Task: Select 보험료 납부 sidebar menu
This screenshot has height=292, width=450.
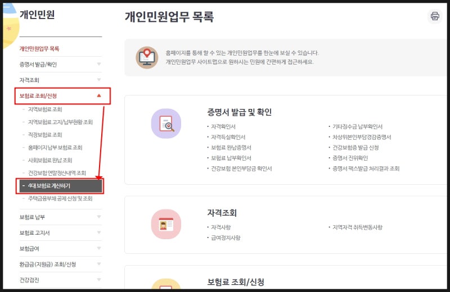Action: 32,217
